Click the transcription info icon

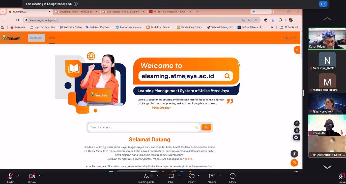pyautogui.click(x=76, y=4)
